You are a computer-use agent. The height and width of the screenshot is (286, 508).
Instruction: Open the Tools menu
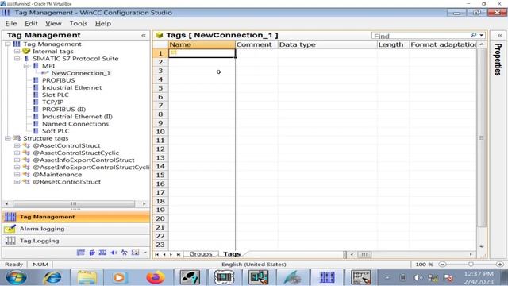click(79, 24)
